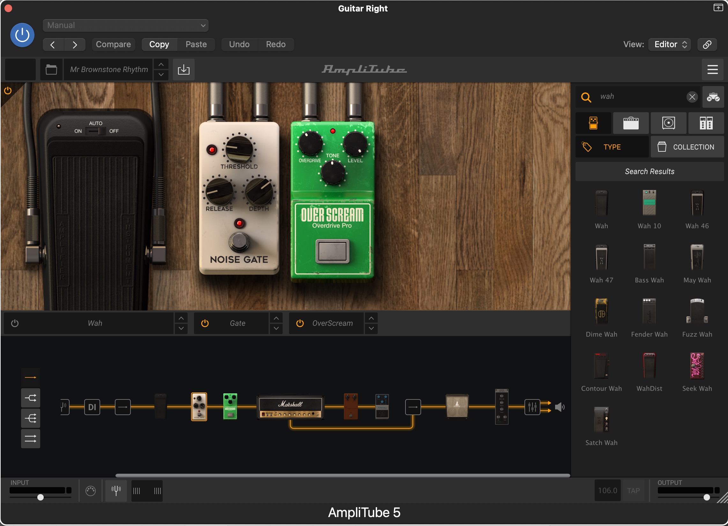Select the Wah 46 pedal

[x=697, y=209]
